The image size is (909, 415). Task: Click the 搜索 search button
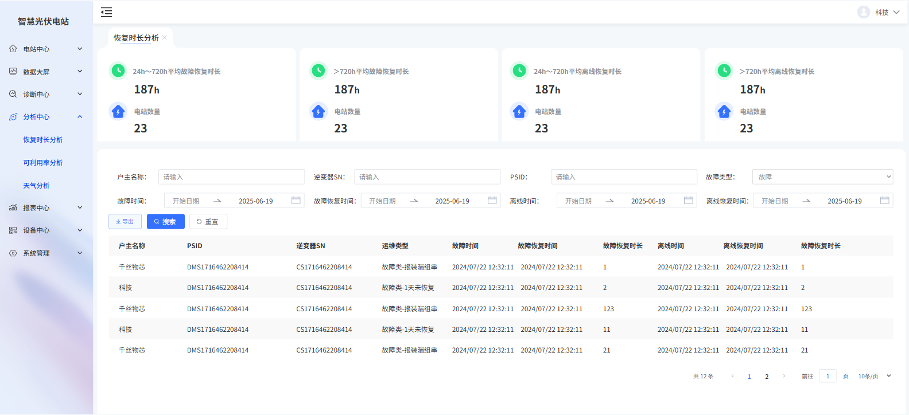tap(165, 222)
